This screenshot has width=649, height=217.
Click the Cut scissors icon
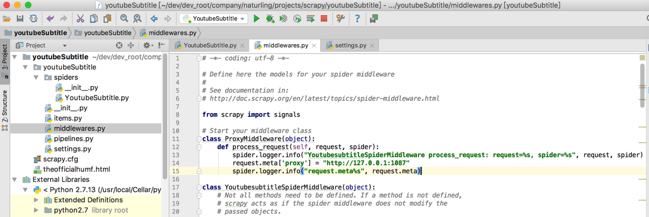(80, 18)
